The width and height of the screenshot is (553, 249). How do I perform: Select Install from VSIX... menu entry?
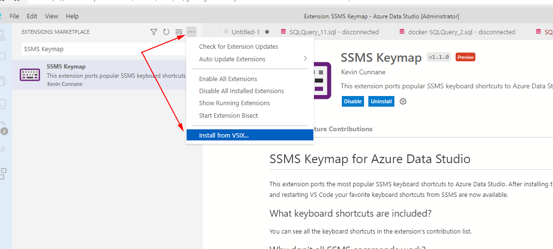pyautogui.click(x=250, y=135)
